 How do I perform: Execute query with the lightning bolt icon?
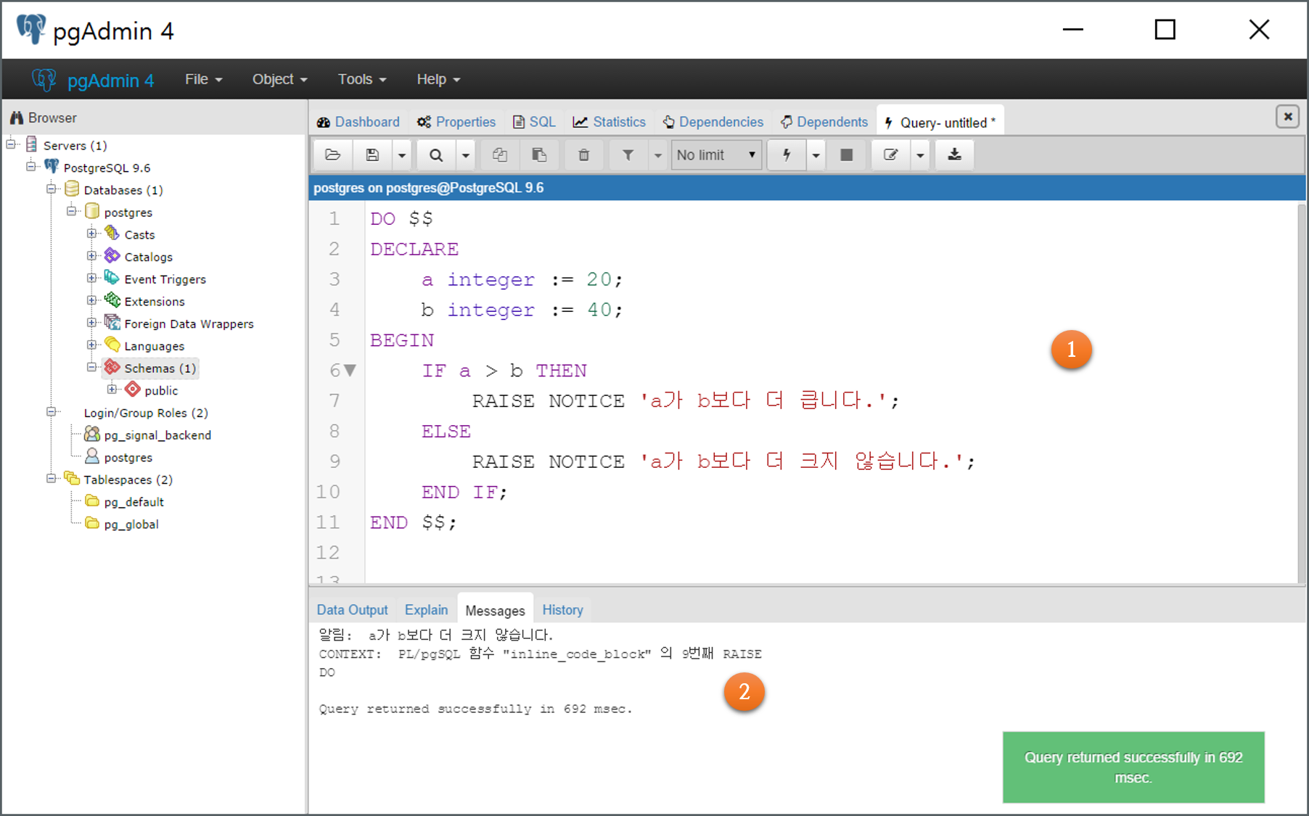click(x=787, y=154)
